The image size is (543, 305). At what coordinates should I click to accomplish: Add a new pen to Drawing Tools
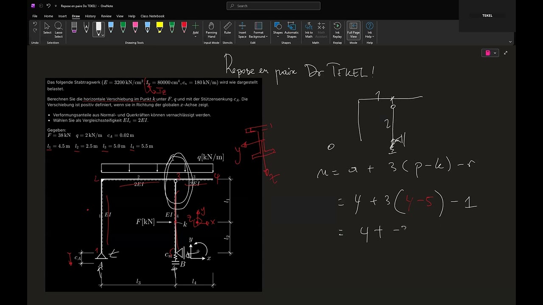click(196, 29)
